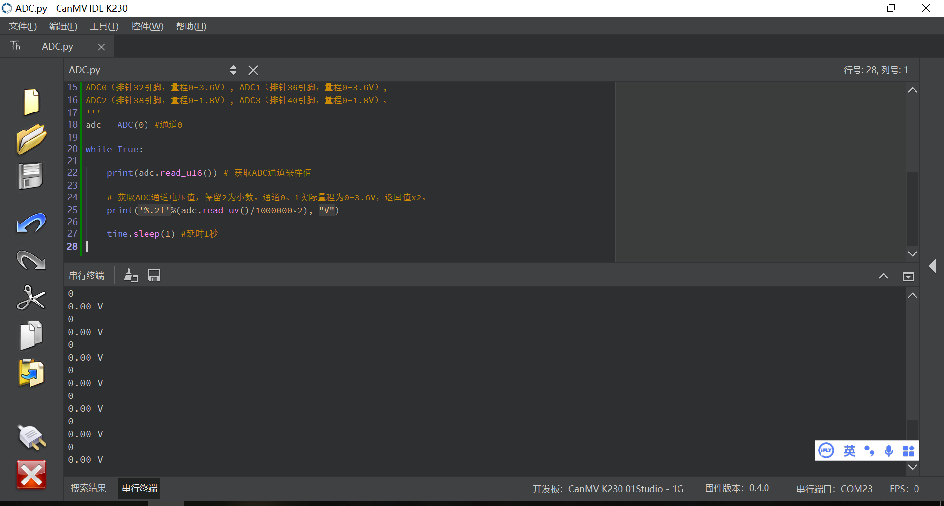Click the FPS: 0 status
The height and width of the screenshot is (506, 944).
point(905,489)
